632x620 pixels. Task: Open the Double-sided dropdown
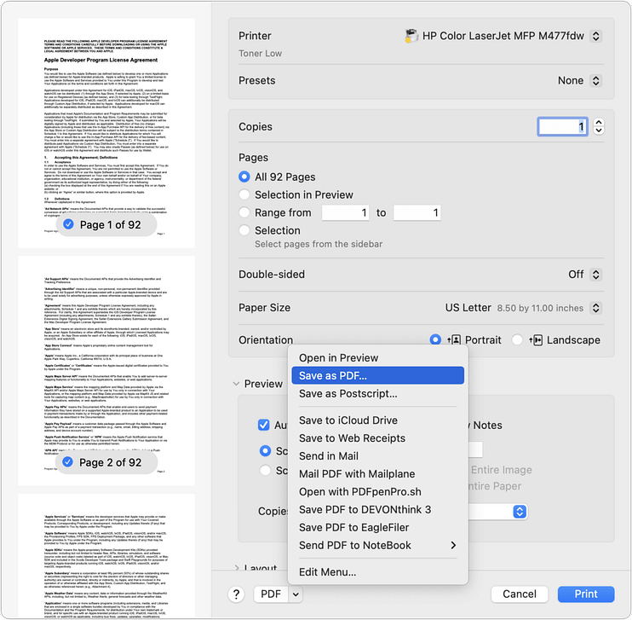click(x=595, y=275)
